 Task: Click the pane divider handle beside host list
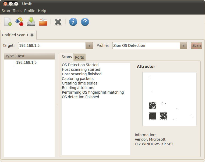click(x=57, y=105)
